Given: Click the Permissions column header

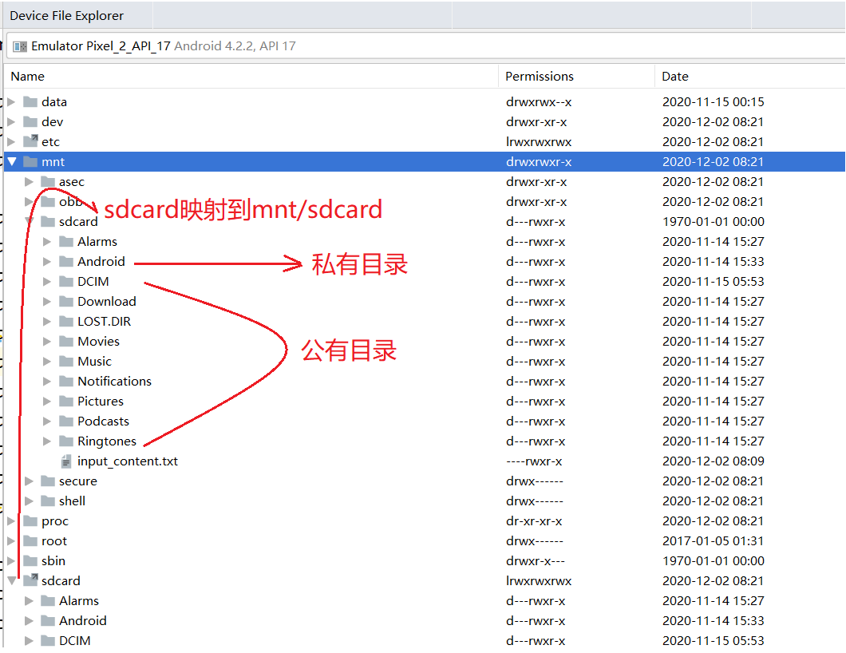Looking at the screenshot, I should tap(540, 77).
